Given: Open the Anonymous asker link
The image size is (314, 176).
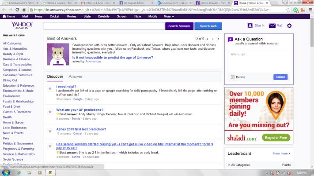Looking at the screenshot, I should 93,62.
